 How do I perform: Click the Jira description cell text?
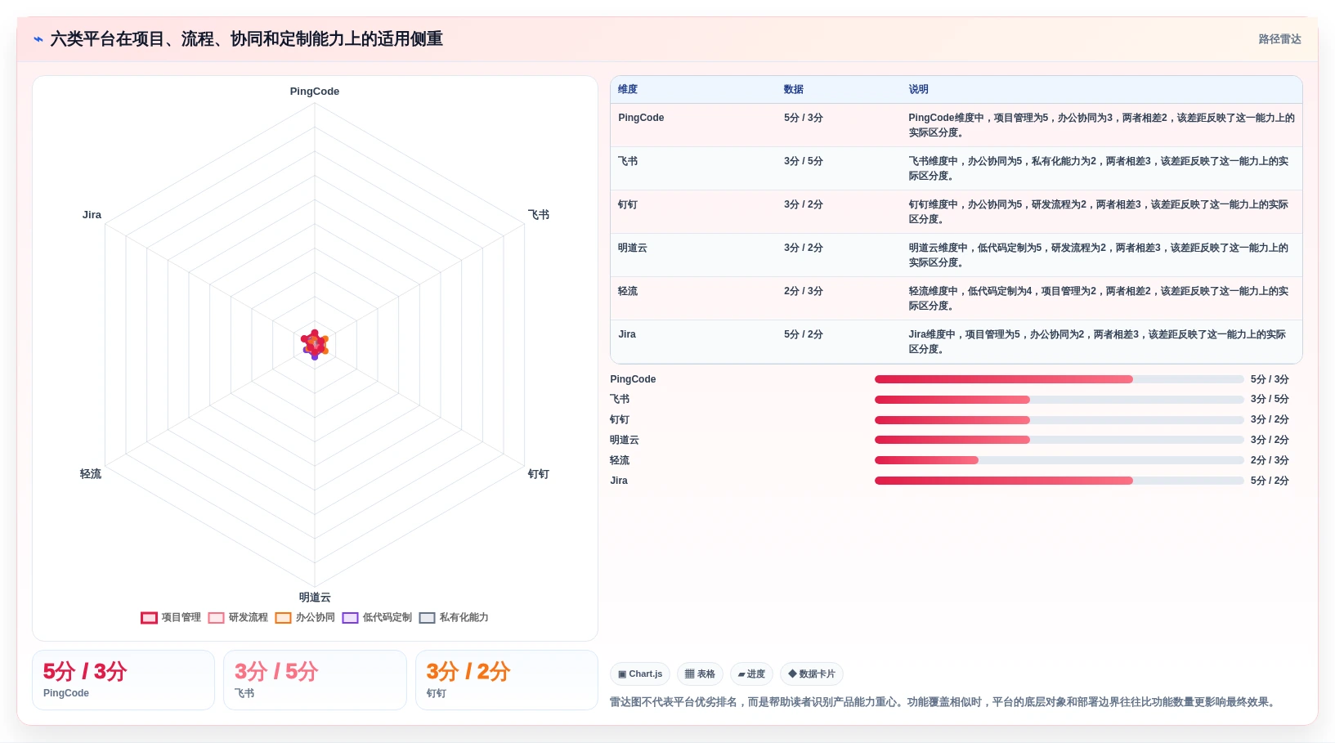[1097, 342]
